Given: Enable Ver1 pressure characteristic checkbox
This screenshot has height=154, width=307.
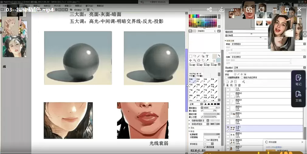Looking at the screenshot, I should coord(205,140).
